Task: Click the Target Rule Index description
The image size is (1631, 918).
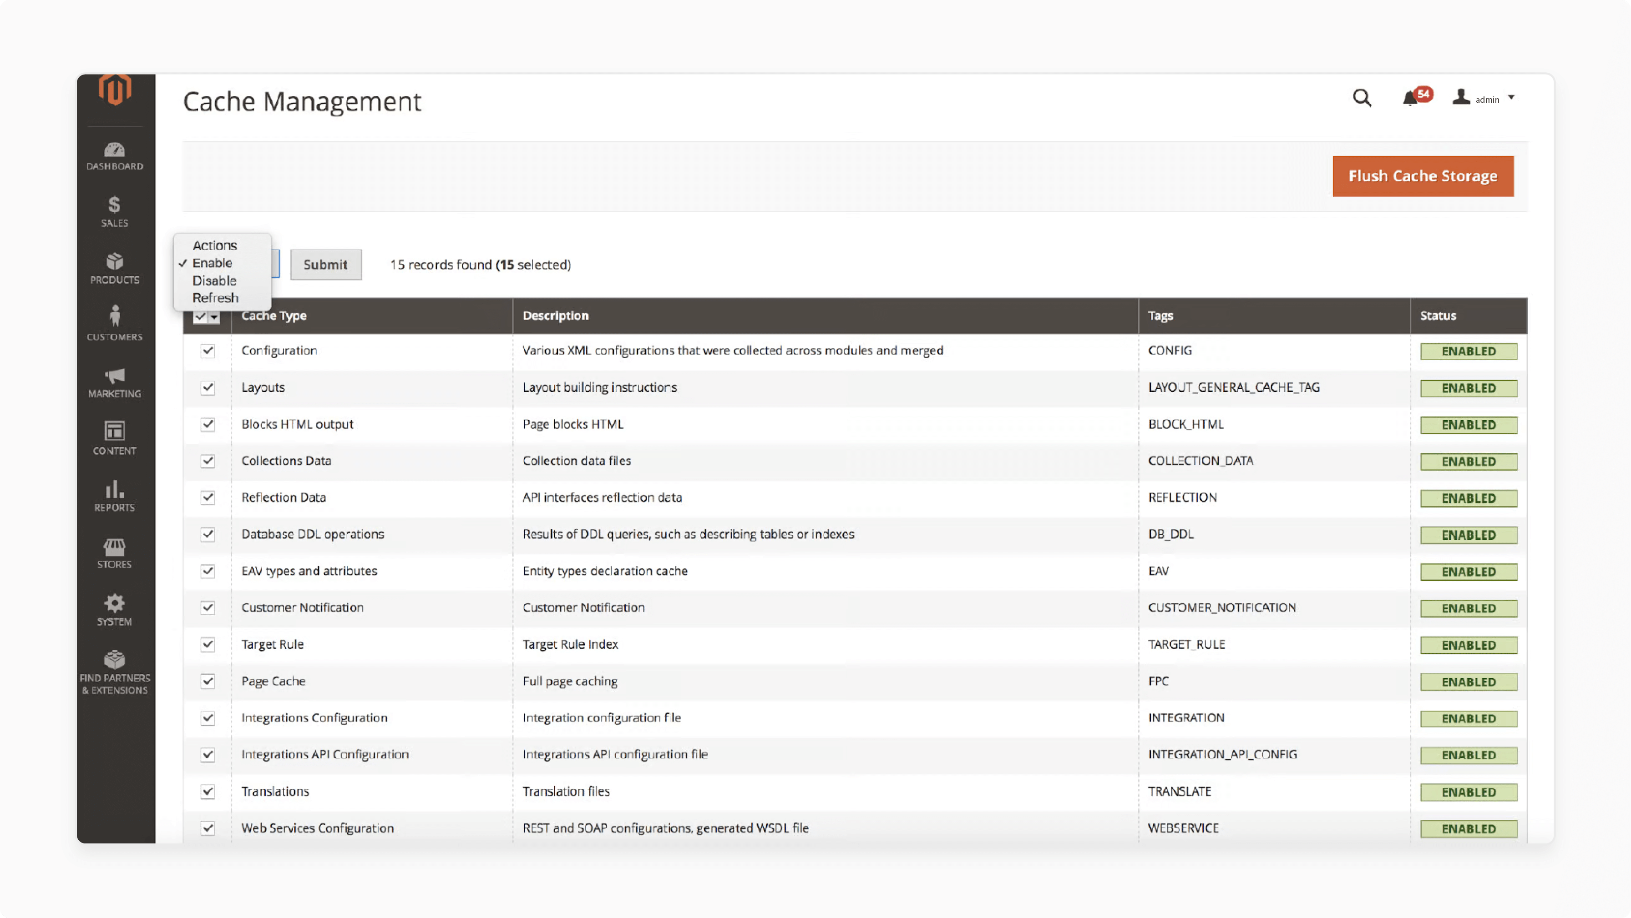Action: coord(570,644)
